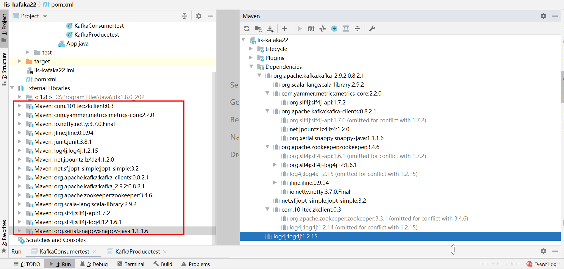Screen dimensions: 564x269
Task: Expand Lifecycle node in Maven panel
Action: [x=251, y=49]
